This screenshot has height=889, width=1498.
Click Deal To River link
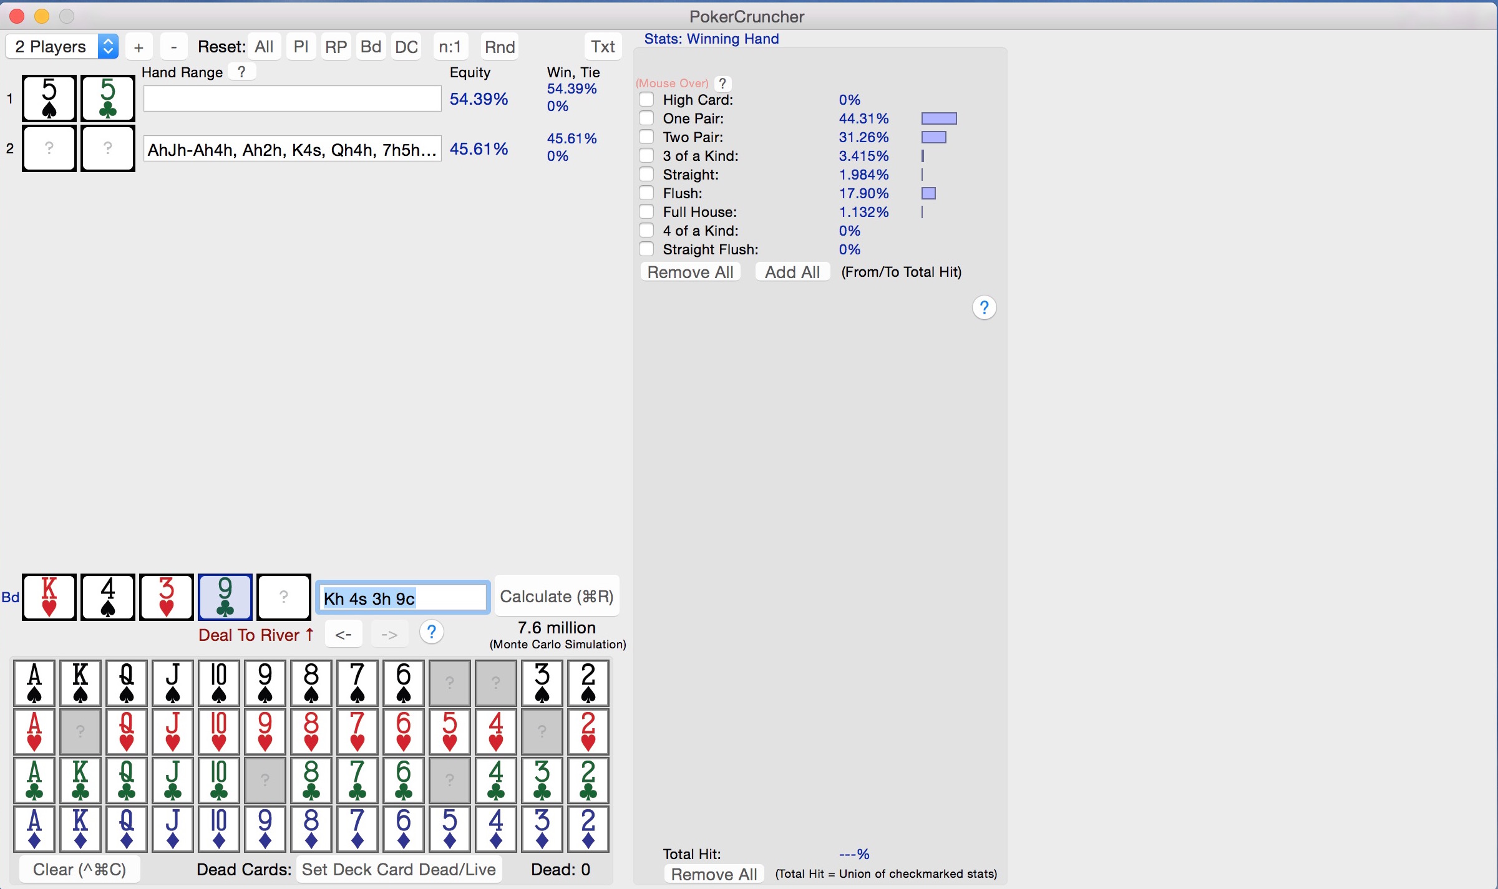[256, 635]
